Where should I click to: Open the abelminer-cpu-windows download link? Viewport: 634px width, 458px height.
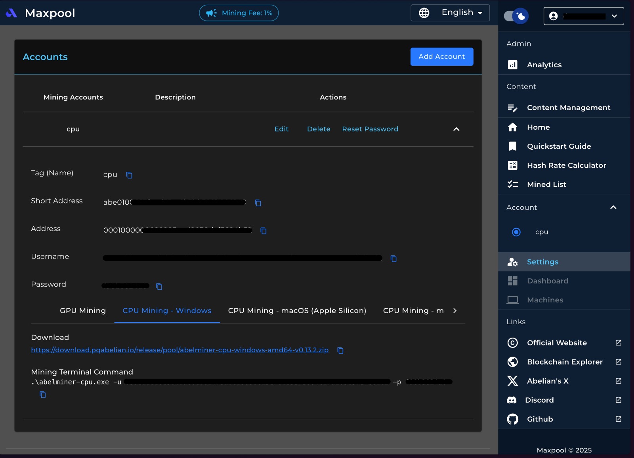[180, 350]
